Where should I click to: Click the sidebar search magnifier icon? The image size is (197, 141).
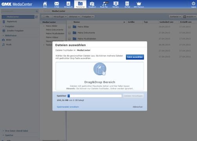[37, 11]
